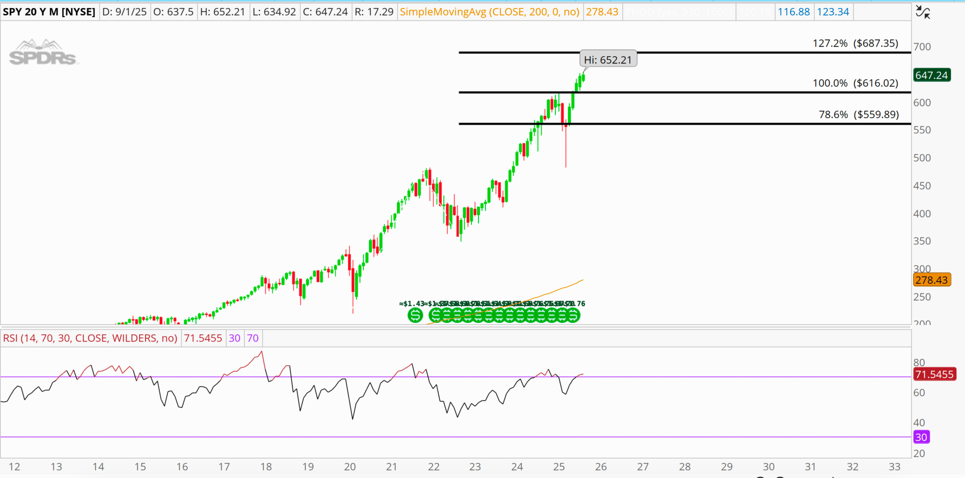Click the last dividend icon ending in .76

[573, 315]
